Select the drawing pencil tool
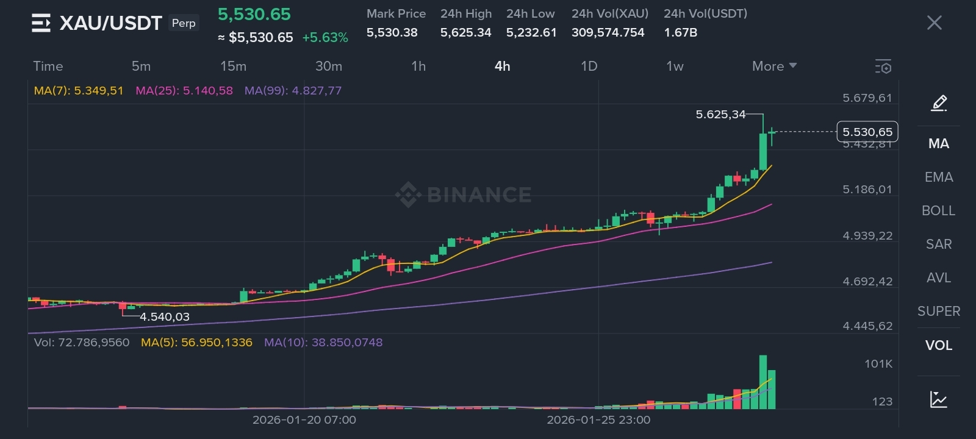The width and height of the screenshot is (976, 439). pos(939,103)
